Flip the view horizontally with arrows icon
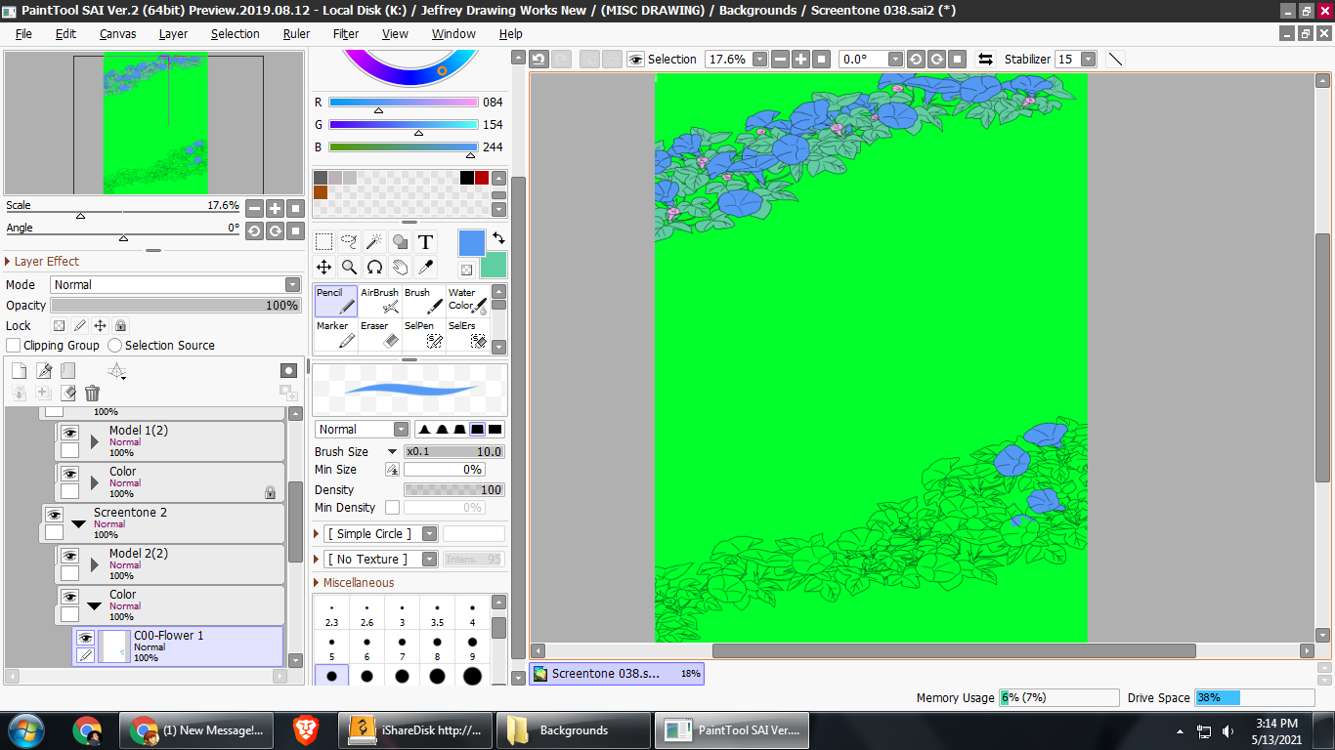 (985, 59)
